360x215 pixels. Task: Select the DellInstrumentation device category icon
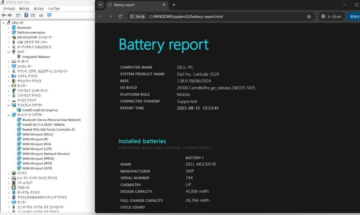14,32
